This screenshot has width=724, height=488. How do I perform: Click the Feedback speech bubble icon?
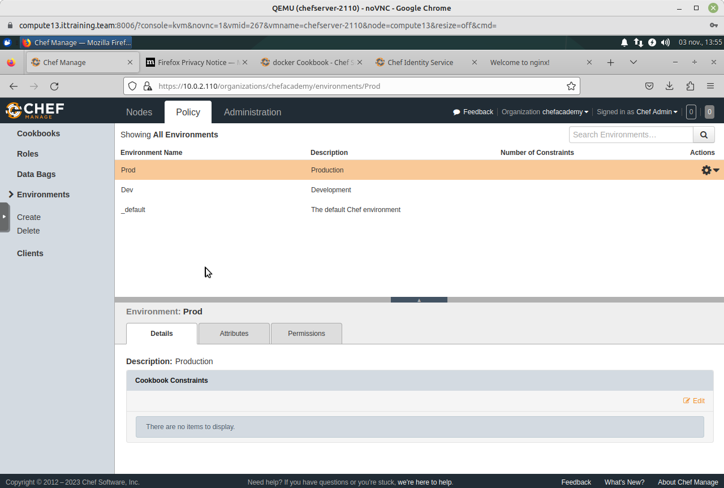click(456, 112)
